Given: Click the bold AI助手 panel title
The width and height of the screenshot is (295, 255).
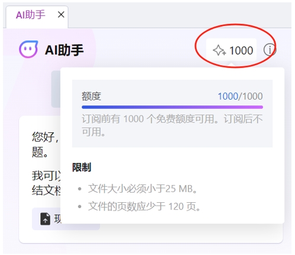Looking at the screenshot, I should pos(65,50).
